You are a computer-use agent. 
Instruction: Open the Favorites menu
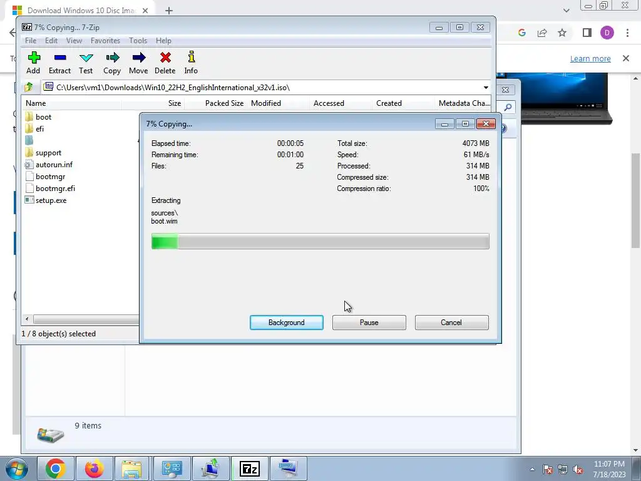(105, 41)
